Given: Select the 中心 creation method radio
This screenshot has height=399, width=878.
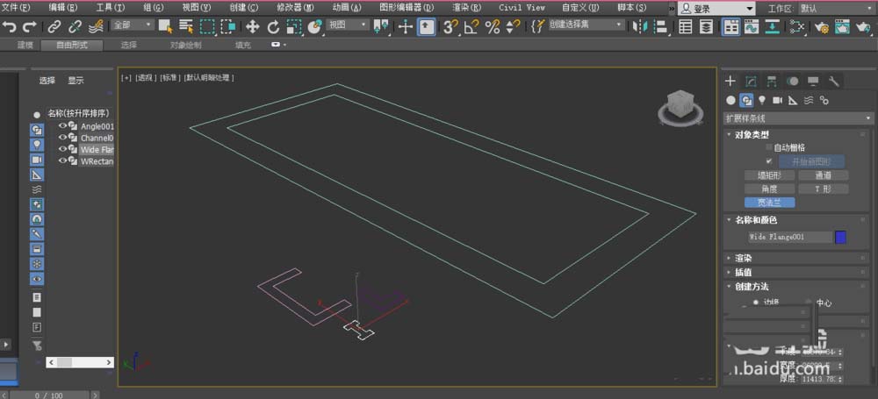Looking at the screenshot, I should coord(808,303).
